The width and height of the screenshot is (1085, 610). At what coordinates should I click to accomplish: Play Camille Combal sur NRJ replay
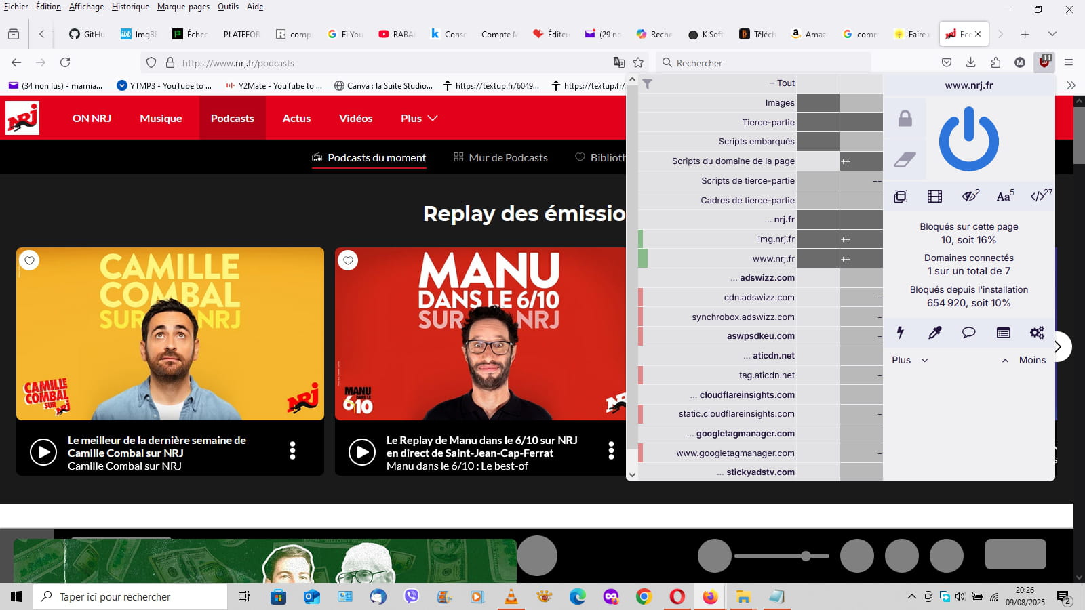(43, 452)
